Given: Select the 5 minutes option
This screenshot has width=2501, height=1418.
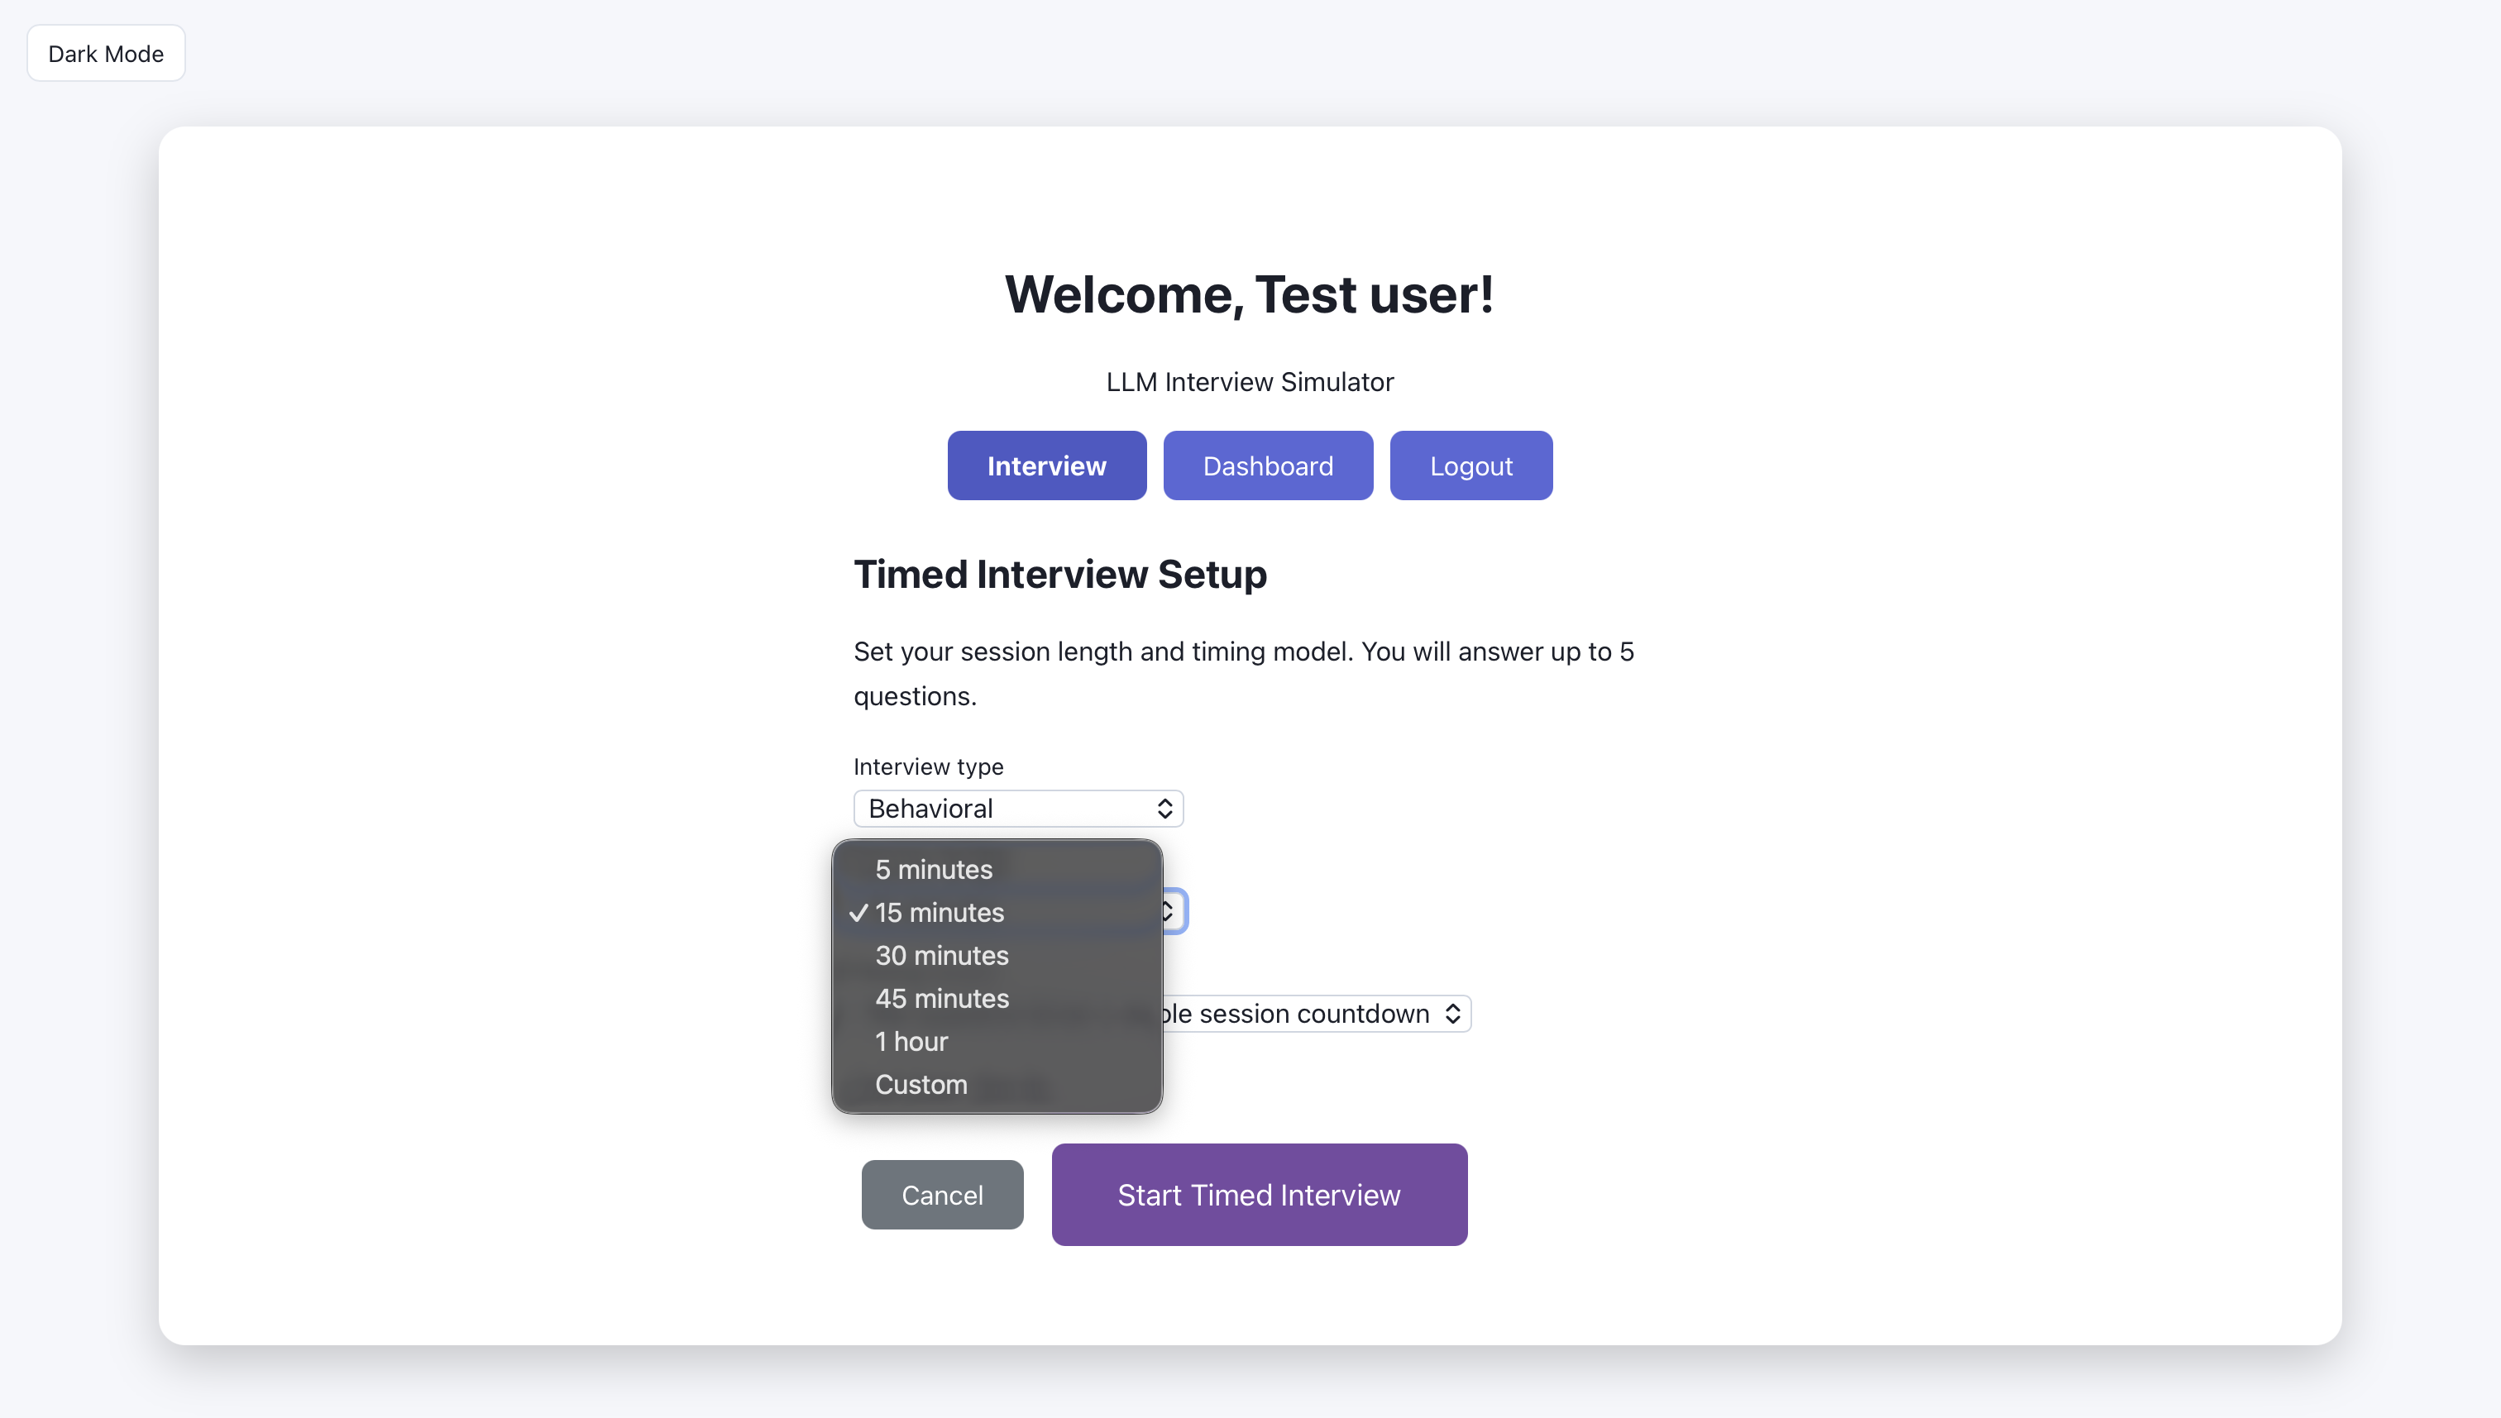Looking at the screenshot, I should click(x=933, y=869).
